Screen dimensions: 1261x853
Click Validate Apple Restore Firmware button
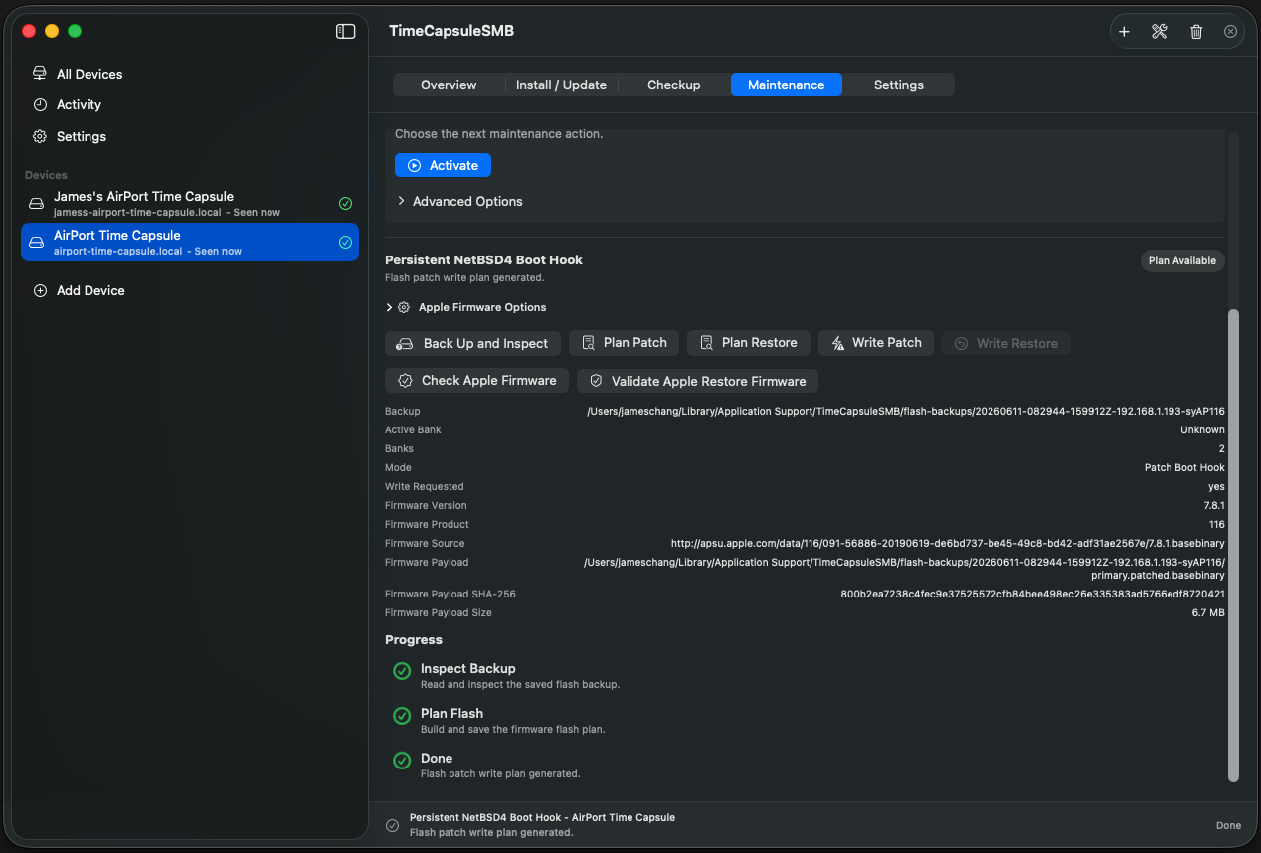pos(697,381)
